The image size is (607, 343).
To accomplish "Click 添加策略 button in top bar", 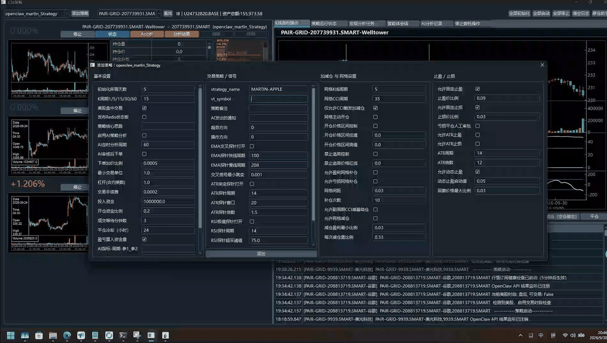I will 80,13.
